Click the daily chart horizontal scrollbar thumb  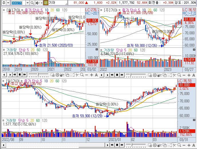(92, 145)
